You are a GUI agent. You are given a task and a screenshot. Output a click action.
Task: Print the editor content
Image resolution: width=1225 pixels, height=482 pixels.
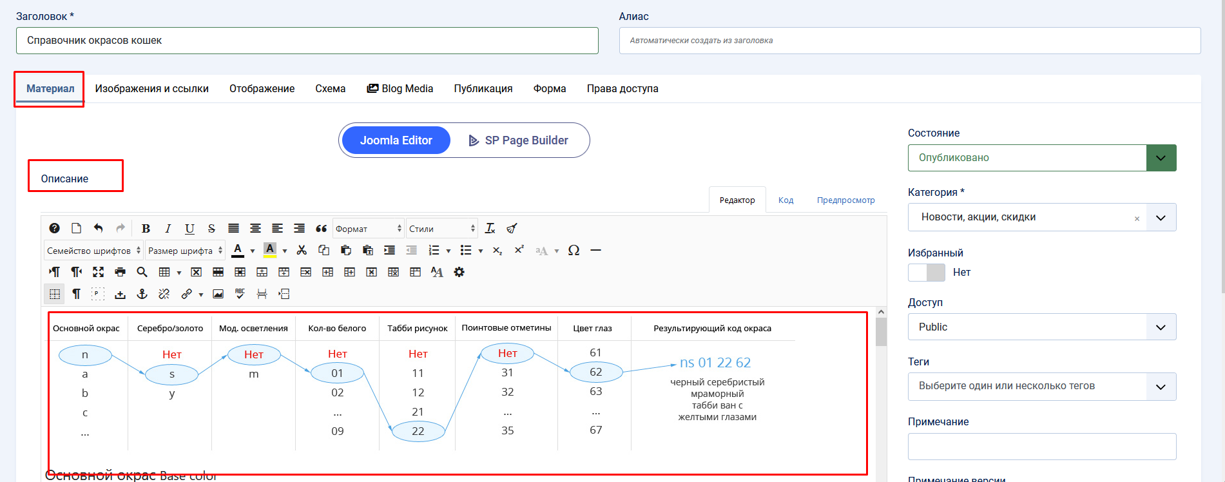[x=120, y=272]
